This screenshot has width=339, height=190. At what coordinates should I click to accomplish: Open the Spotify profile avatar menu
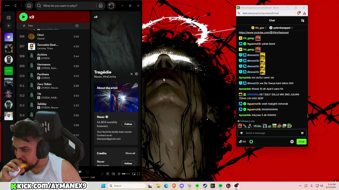point(111,6)
